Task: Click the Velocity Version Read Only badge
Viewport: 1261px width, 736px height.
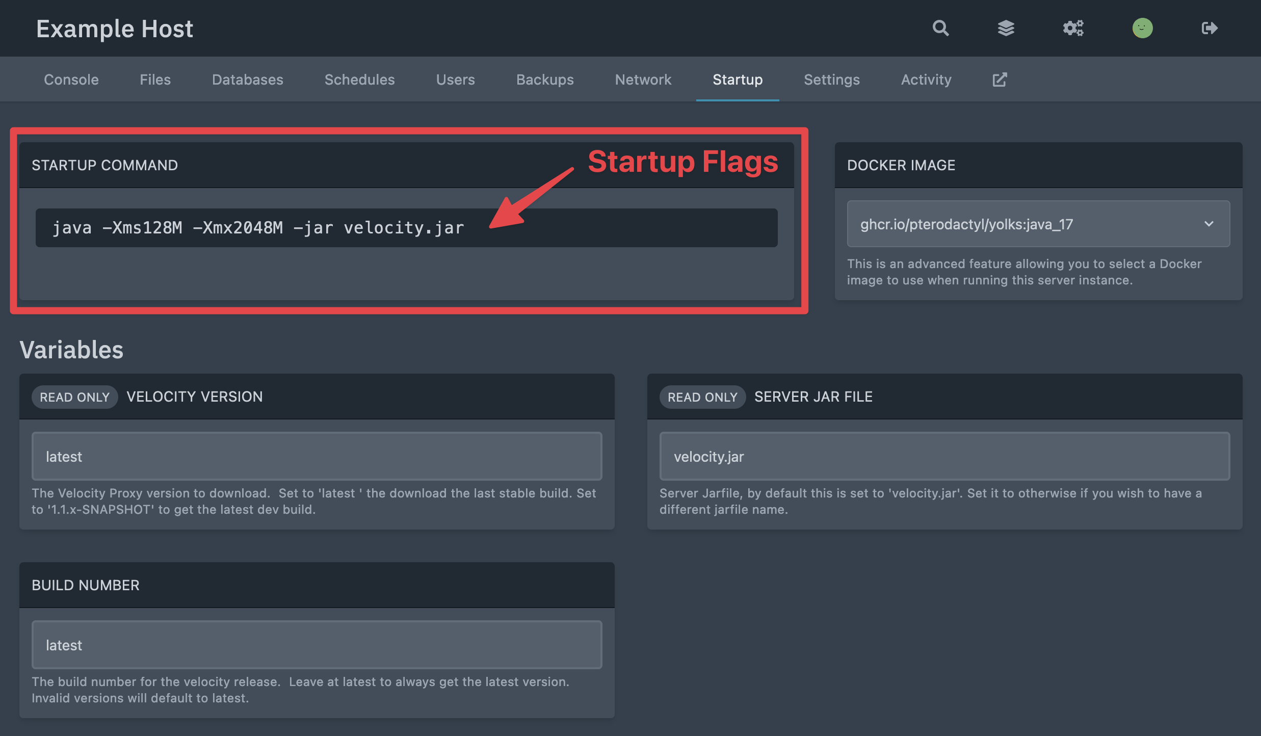Action: point(74,397)
